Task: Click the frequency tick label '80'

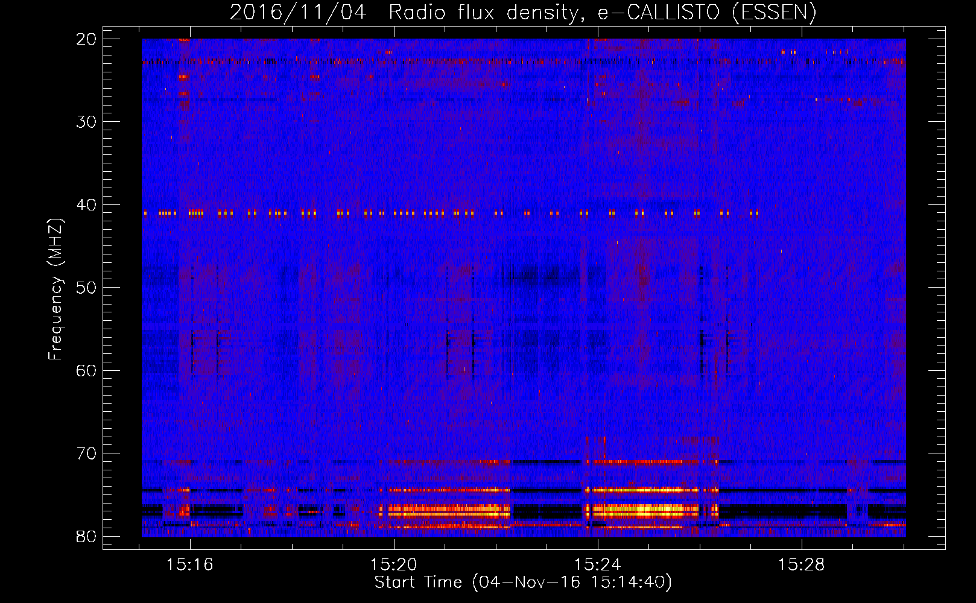Action: 87,536
